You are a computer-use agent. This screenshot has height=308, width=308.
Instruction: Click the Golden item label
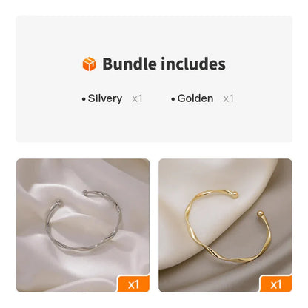pos(195,98)
